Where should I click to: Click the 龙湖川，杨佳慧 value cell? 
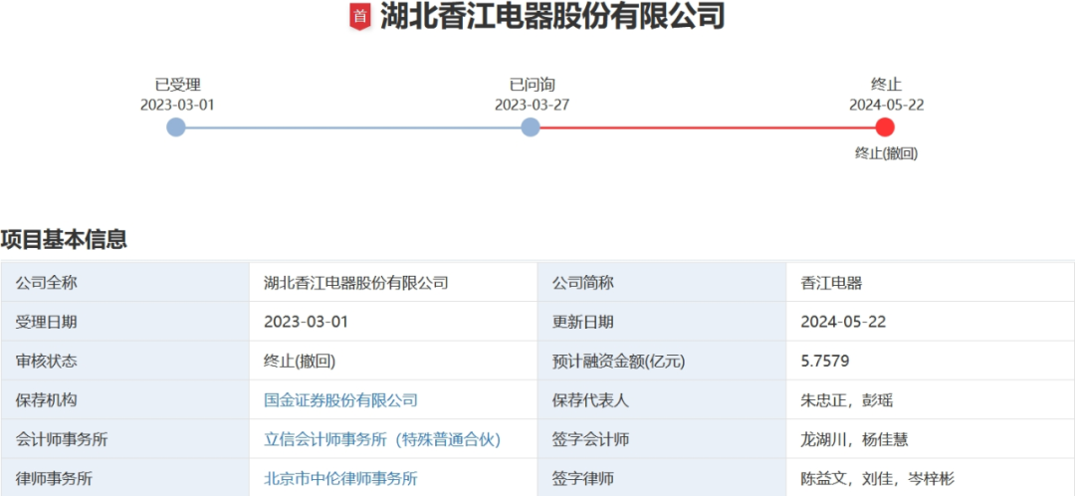click(x=931, y=440)
